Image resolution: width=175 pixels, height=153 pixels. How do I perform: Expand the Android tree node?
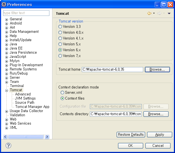tap(7, 24)
